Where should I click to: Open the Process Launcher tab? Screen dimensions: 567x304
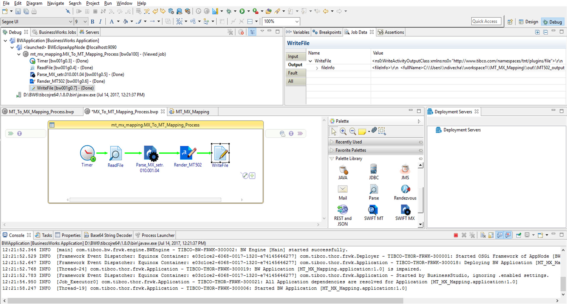pyautogui.click(x=155, y=235)
